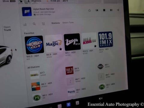
Task: Open the charging bolt icon by car
Action: click(16, 50)
